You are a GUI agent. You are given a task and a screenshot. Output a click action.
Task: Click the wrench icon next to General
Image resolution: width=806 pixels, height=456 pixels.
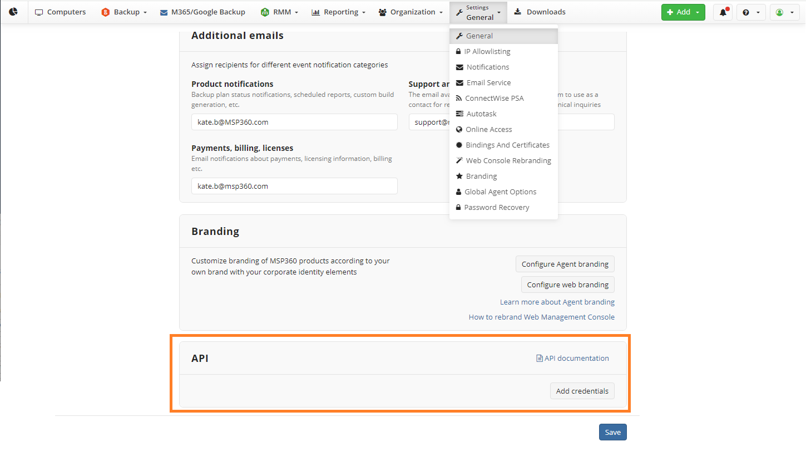point(459,36)
